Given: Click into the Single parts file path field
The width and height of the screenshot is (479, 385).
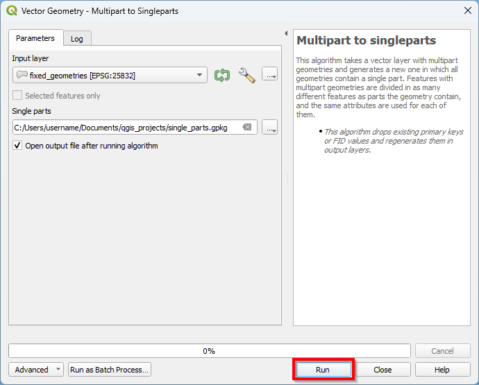Looking at the screenshot, I should coord(125,127).
